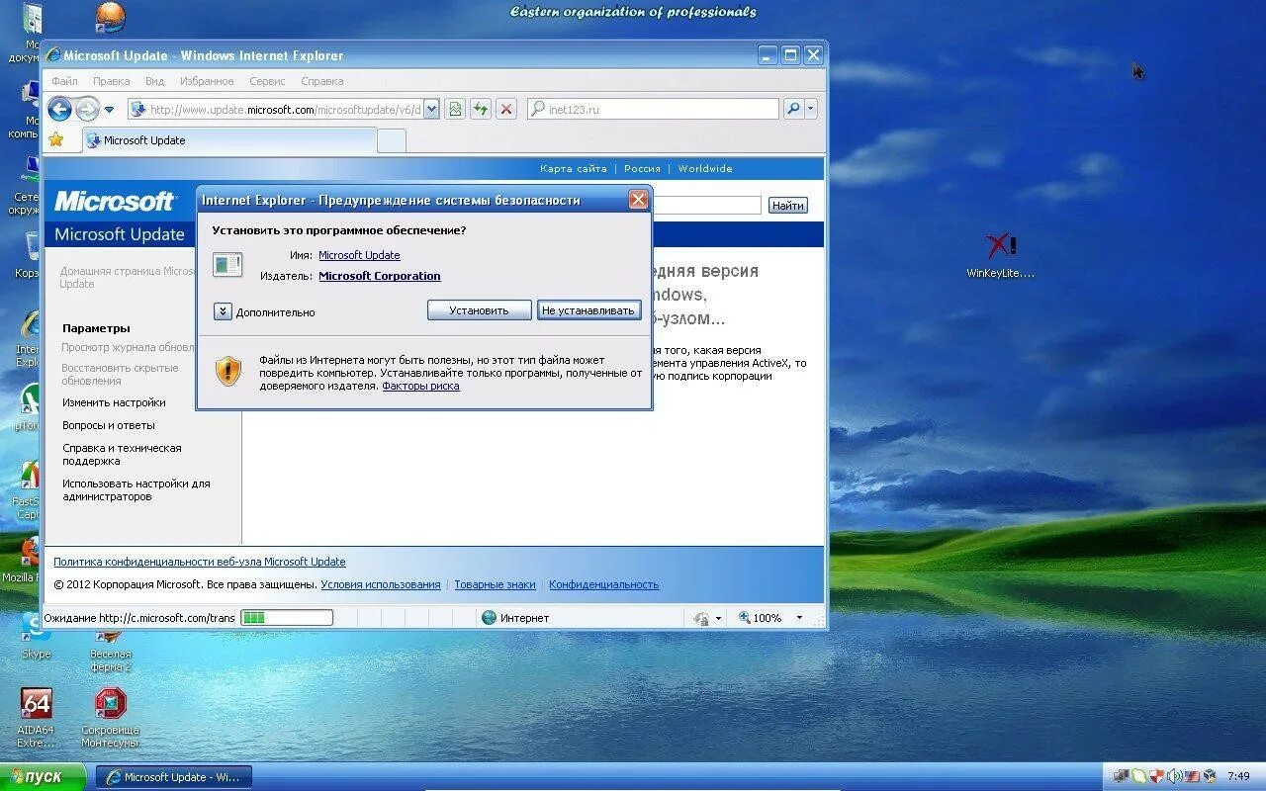The width and height of the screenshot is (1266, 791).
Task: Click the Microsoft Update taskbar button
Action: point(174,777)
